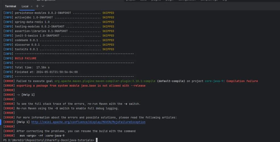Click the Compilation failure error text

tap(242, 81)
